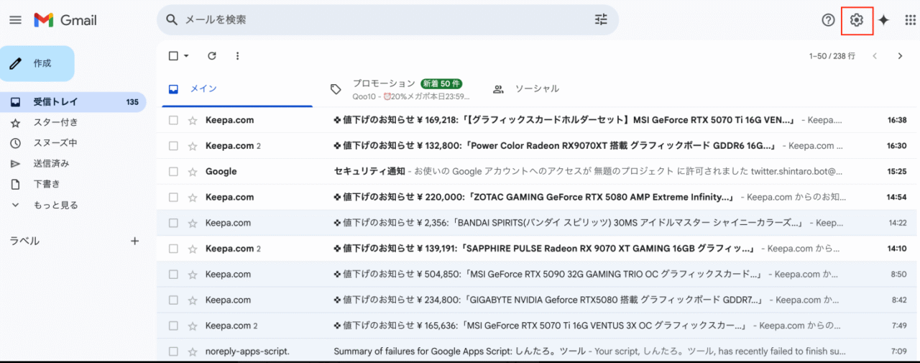Viewport: 920px width, 363px height.
Task: Select the Keepa.com email from 14:54
Action: (173, 197)
